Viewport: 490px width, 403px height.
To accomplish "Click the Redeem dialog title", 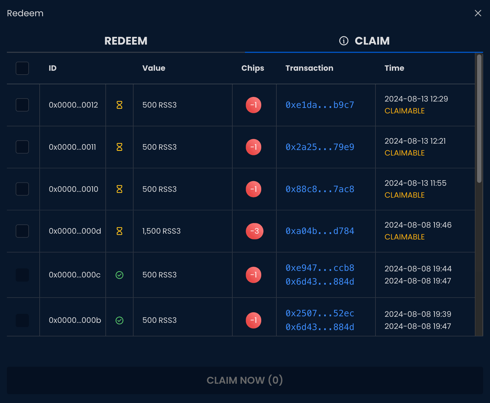I will (x=25, y=13).
